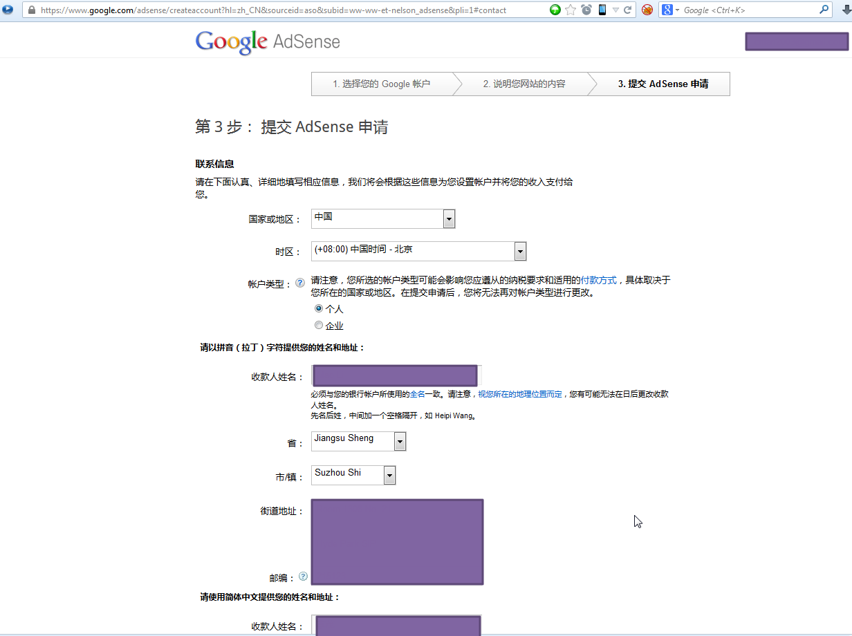This screenshot has width=852, height=636.
Task: Select the 个人 account type radio
Action: (x=319, y=308)
